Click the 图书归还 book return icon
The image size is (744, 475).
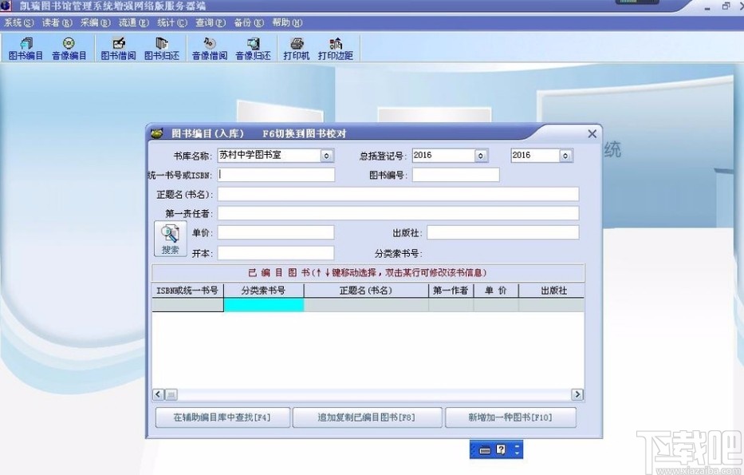tap(161, 48)
